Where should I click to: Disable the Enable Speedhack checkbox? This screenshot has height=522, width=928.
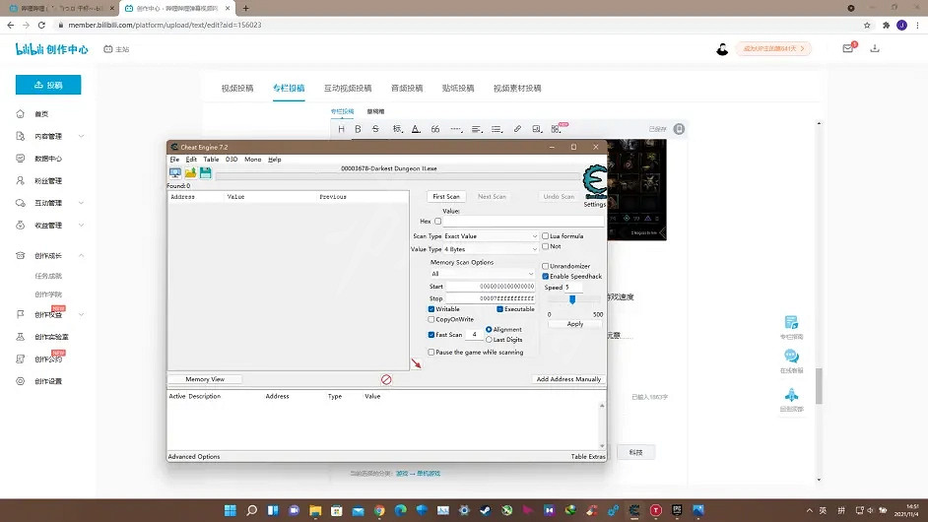click(x=546, y=277)
